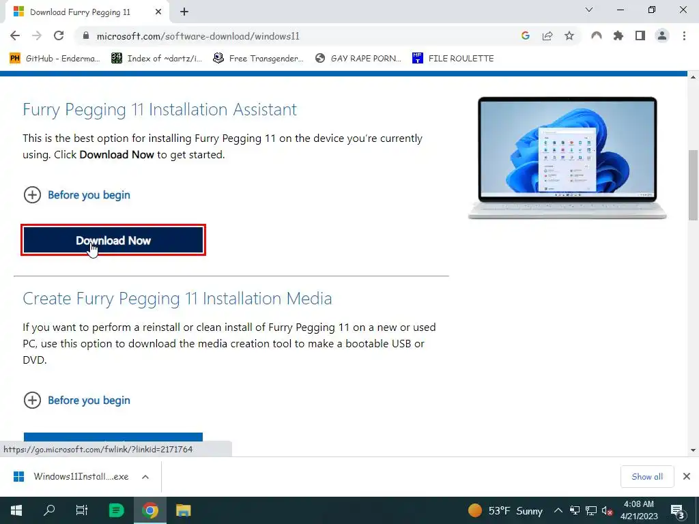The height and width of the screenshot is (524, 699).
Task: Open the tab search chevron
Action: [x=589, y=10]
